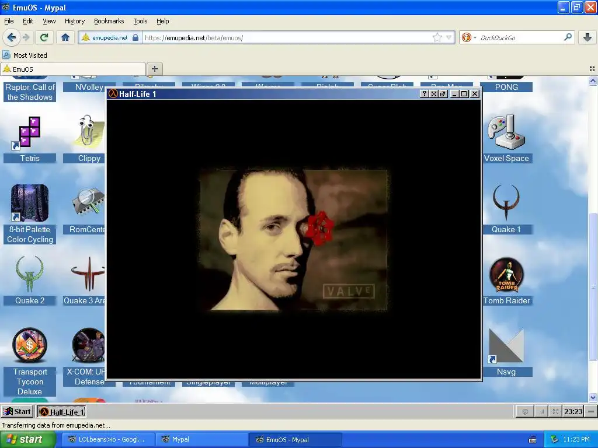Click the Valve intro video in Half-Life window
Image resolution: width=598 pixels, height=448 pixels.
point(294,240)
